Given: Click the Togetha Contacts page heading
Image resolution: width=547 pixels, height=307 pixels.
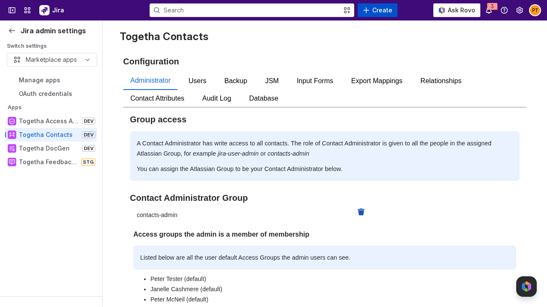Looking at the screenshot, I should click(164, 37).
